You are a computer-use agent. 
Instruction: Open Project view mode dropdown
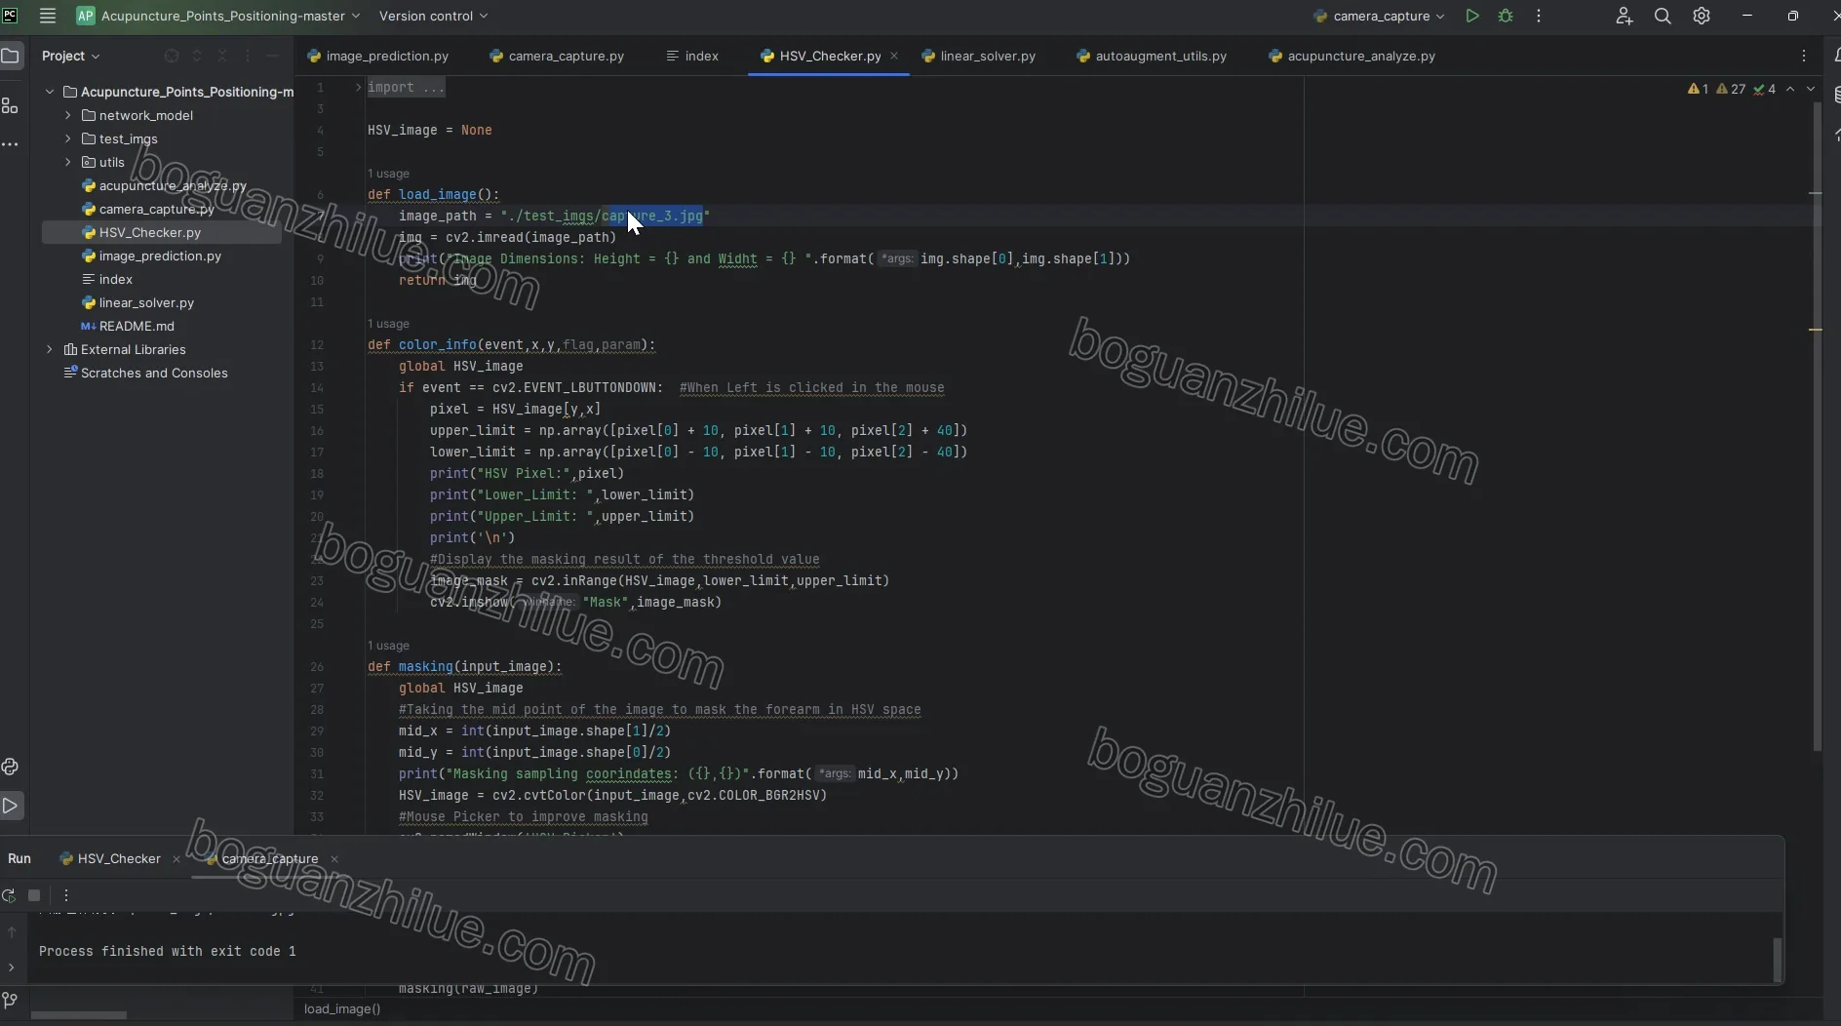(70, 56)
